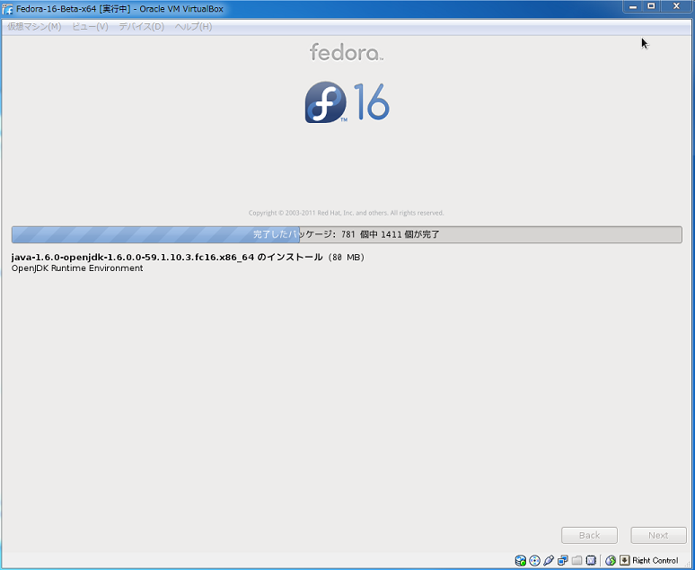Click the package installation progress bar
695x570 pixels.
[x=347, y=234]
